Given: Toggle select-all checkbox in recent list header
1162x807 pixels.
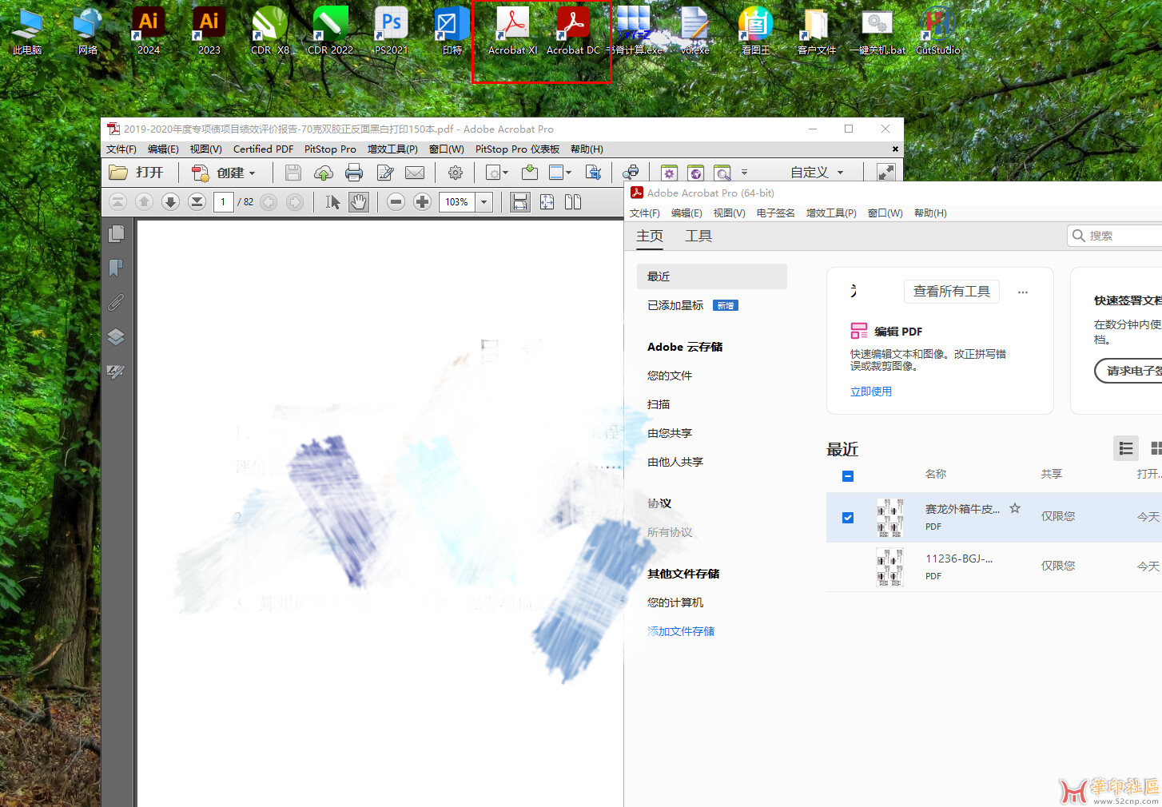Looking at the screenshot, I should click(848, 476).
